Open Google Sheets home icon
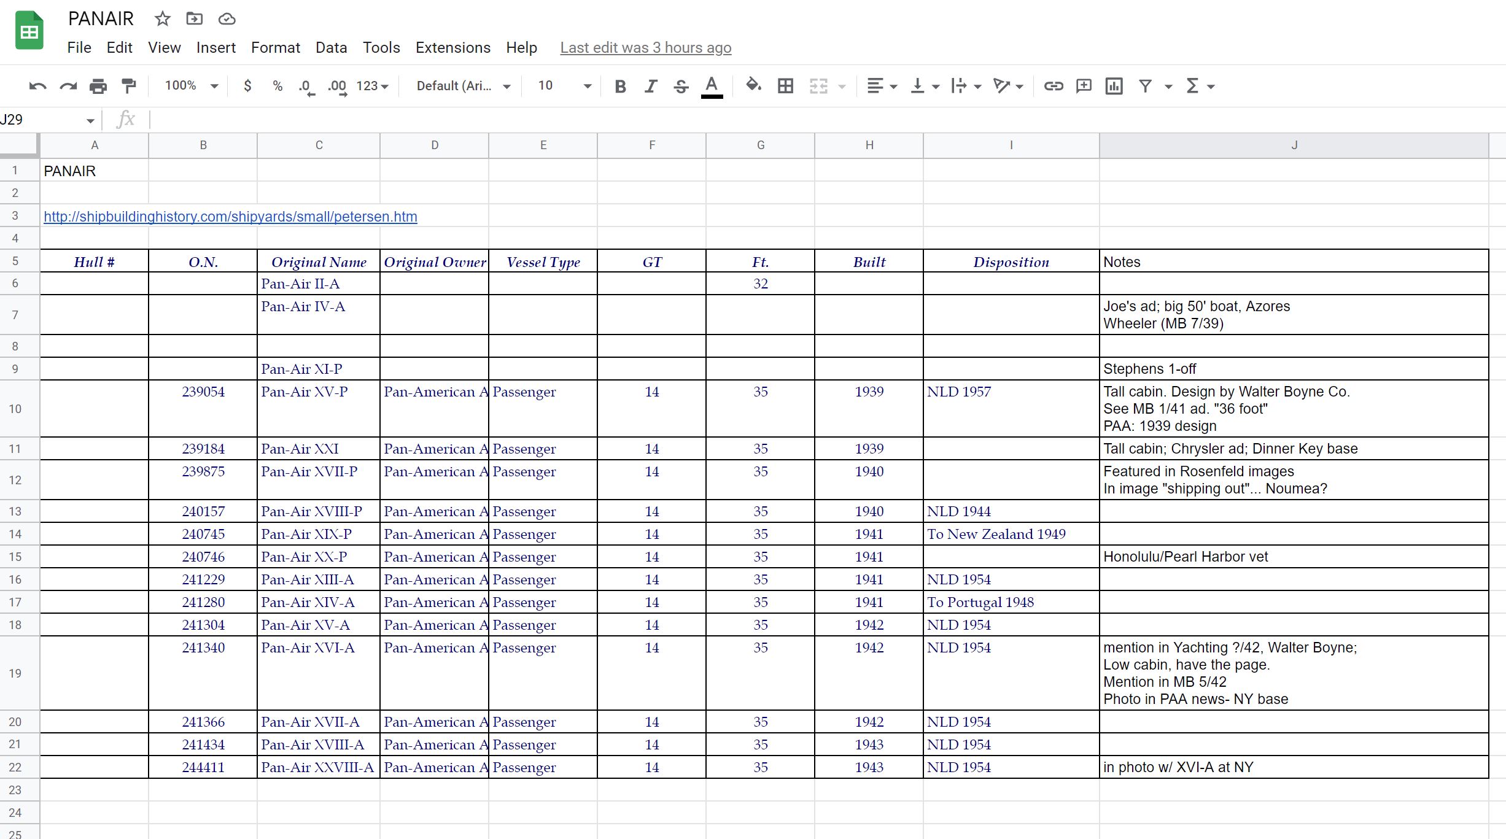Screen dimensions: 1506x839 [x=29, y=30]
